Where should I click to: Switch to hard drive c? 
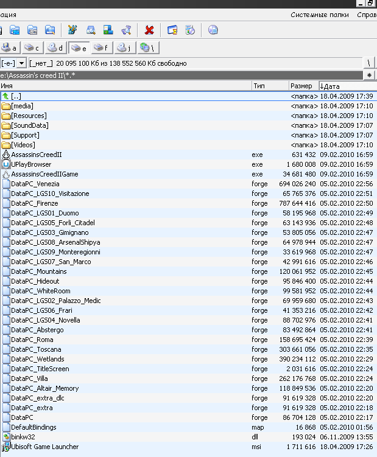[x=32, y=48]
